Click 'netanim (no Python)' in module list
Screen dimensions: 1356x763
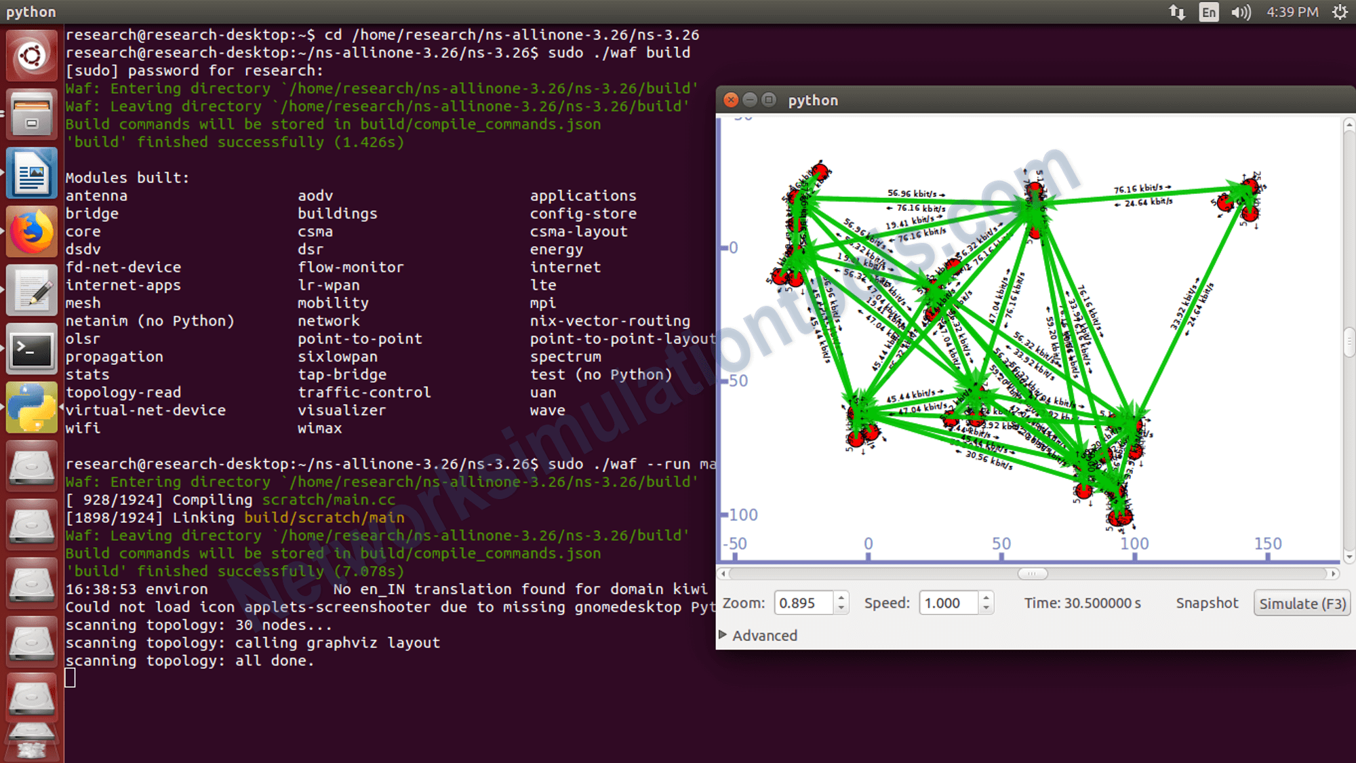coord(150,321)
